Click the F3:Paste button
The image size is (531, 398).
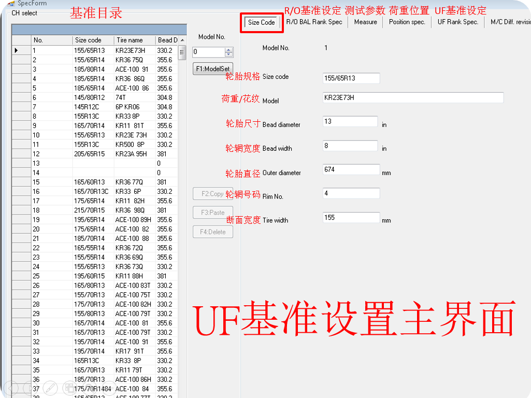pyautogui.click(x=212, y=212)
